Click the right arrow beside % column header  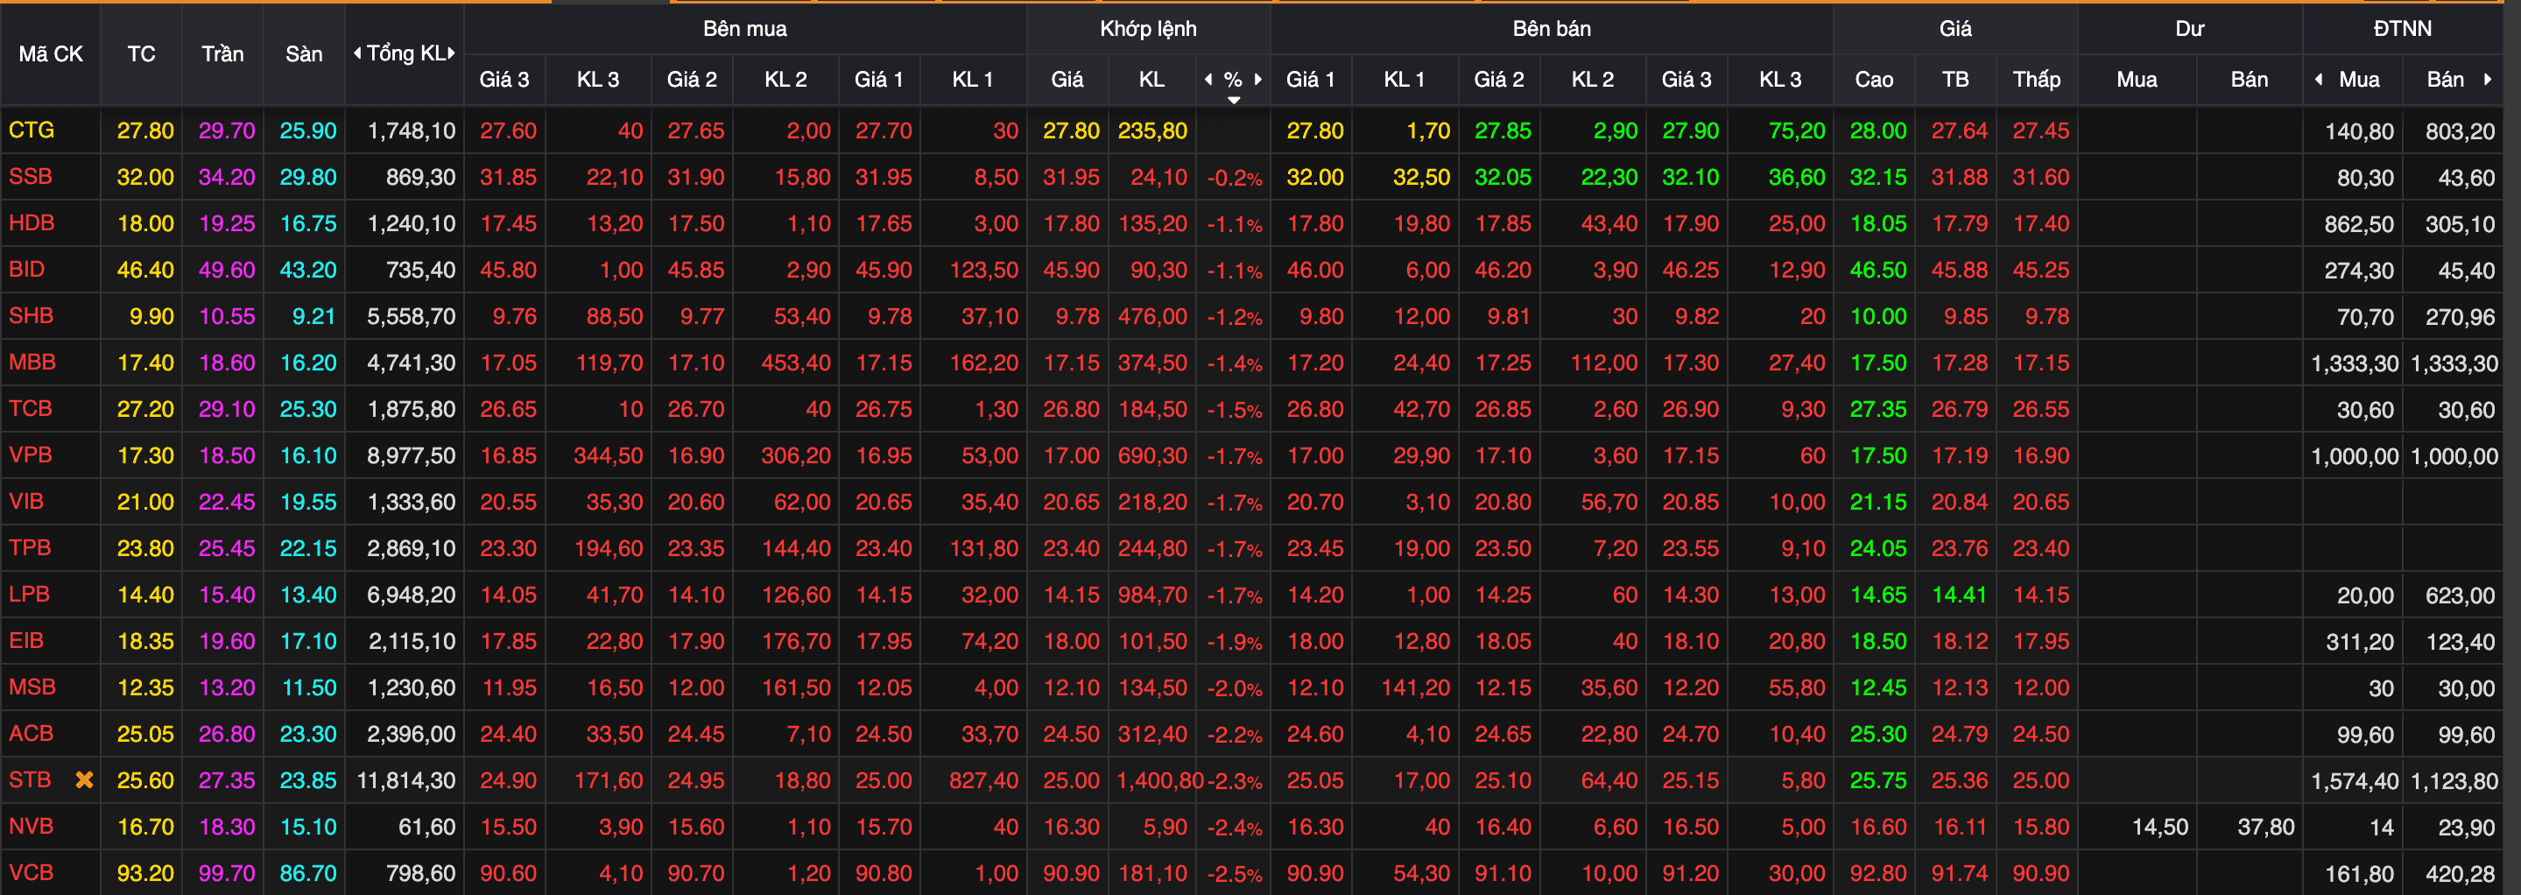coord(1257,80)
